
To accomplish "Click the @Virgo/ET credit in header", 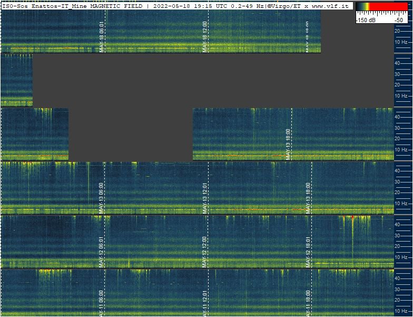I will 285,5.
